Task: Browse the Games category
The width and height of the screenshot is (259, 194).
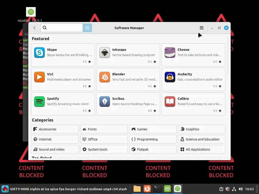Action: coord(153,129)
